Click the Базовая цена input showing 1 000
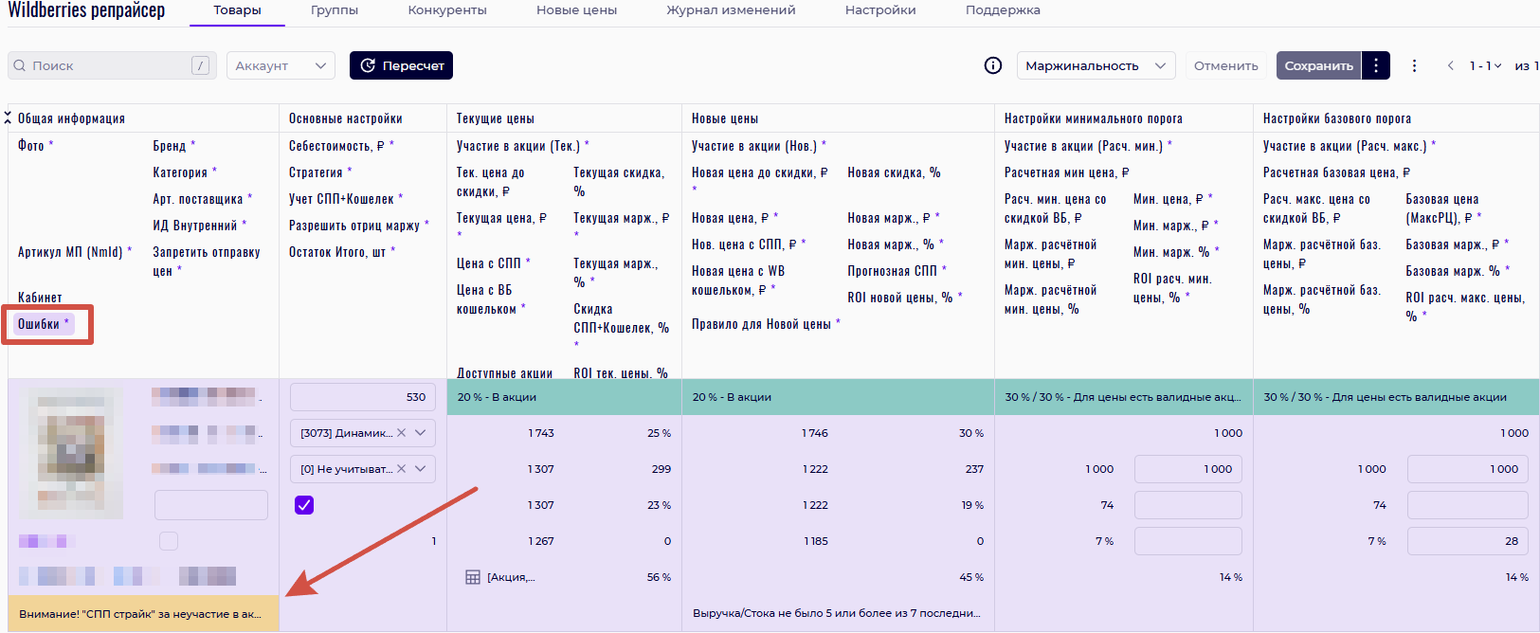 click(x=1468, y=469)
